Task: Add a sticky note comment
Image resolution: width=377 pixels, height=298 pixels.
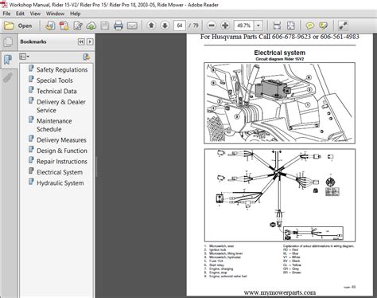Action: point(309,25)
